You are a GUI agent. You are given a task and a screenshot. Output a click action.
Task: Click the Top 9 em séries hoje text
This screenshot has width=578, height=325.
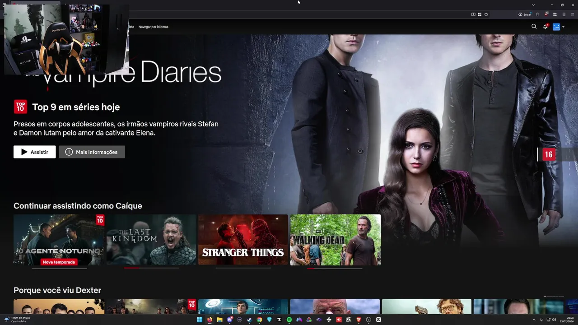coord(76,107)
